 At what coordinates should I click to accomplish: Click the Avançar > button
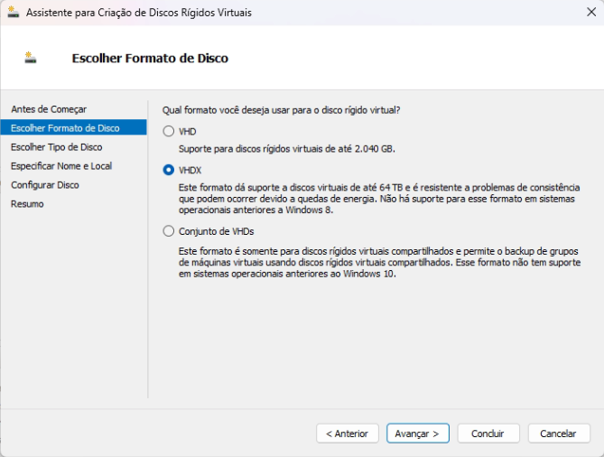tap(418, 434)
